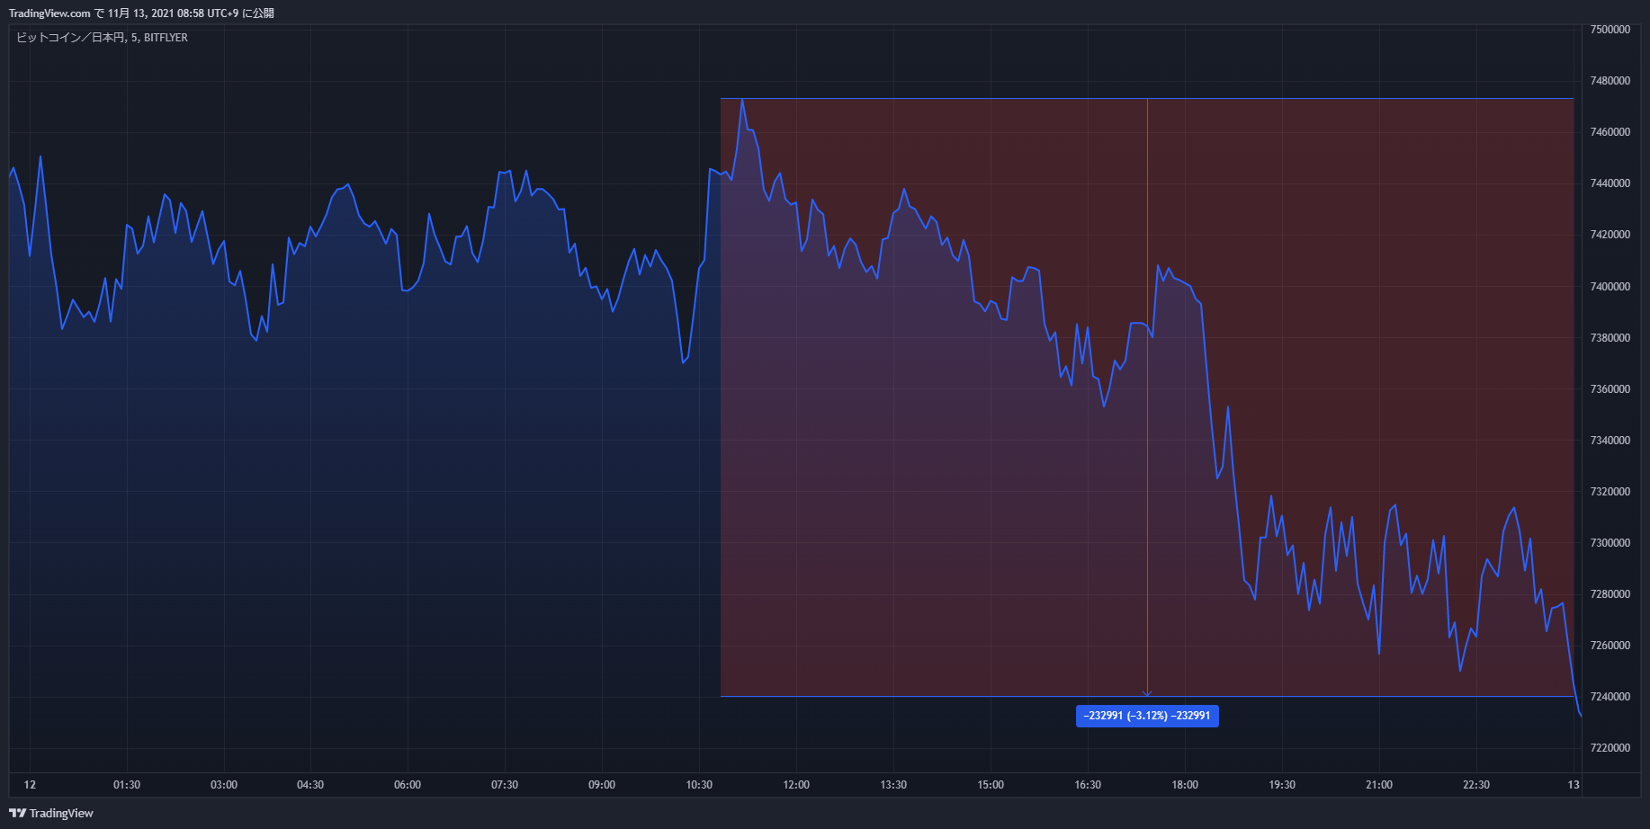Click time axis label 16:30

coord(1088,785)
